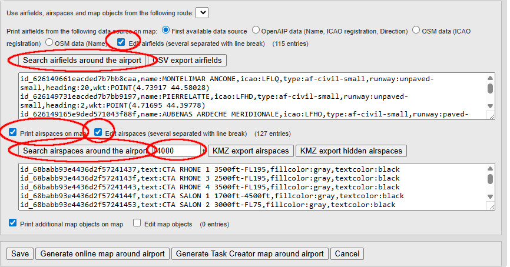The width and height of the screenshot is (510, 267).
Task: Click KMZ export airspaces button
Action: [250, 151]
